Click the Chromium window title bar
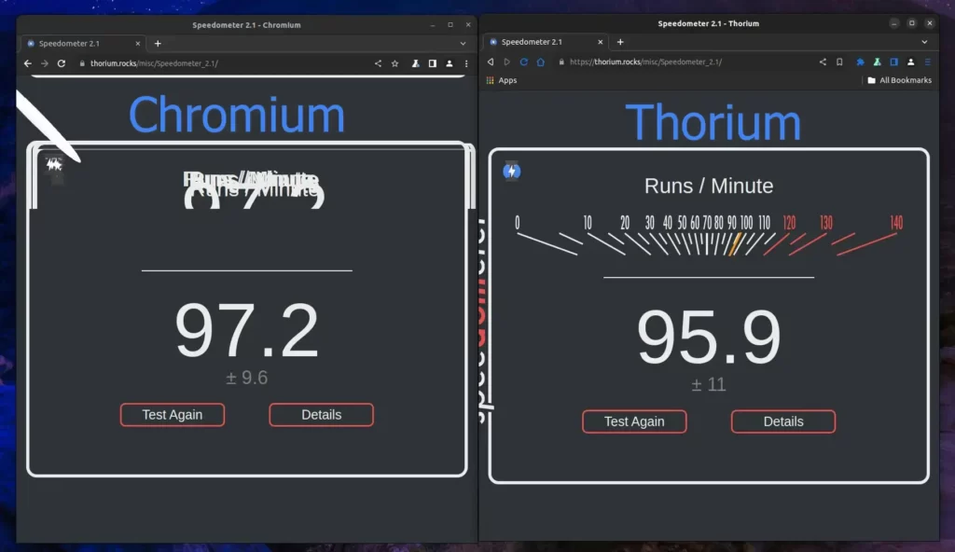The width and height of the screenshot is (955, 552). click(x=246, y=25)
